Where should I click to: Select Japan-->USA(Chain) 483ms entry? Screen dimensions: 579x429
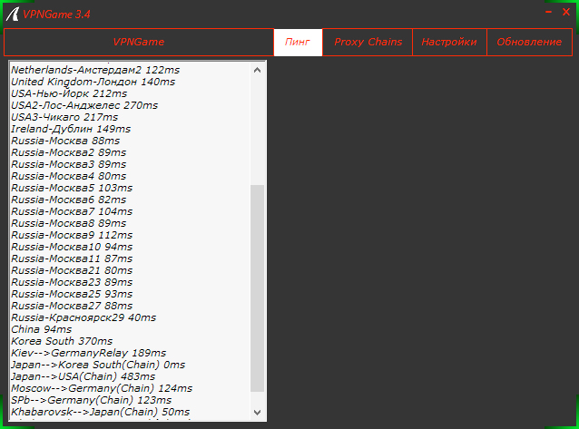83,377
